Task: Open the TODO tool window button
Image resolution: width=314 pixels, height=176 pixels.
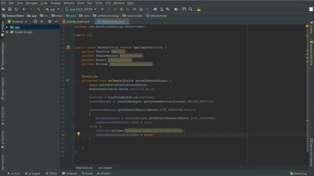Action: click(51, 174)
